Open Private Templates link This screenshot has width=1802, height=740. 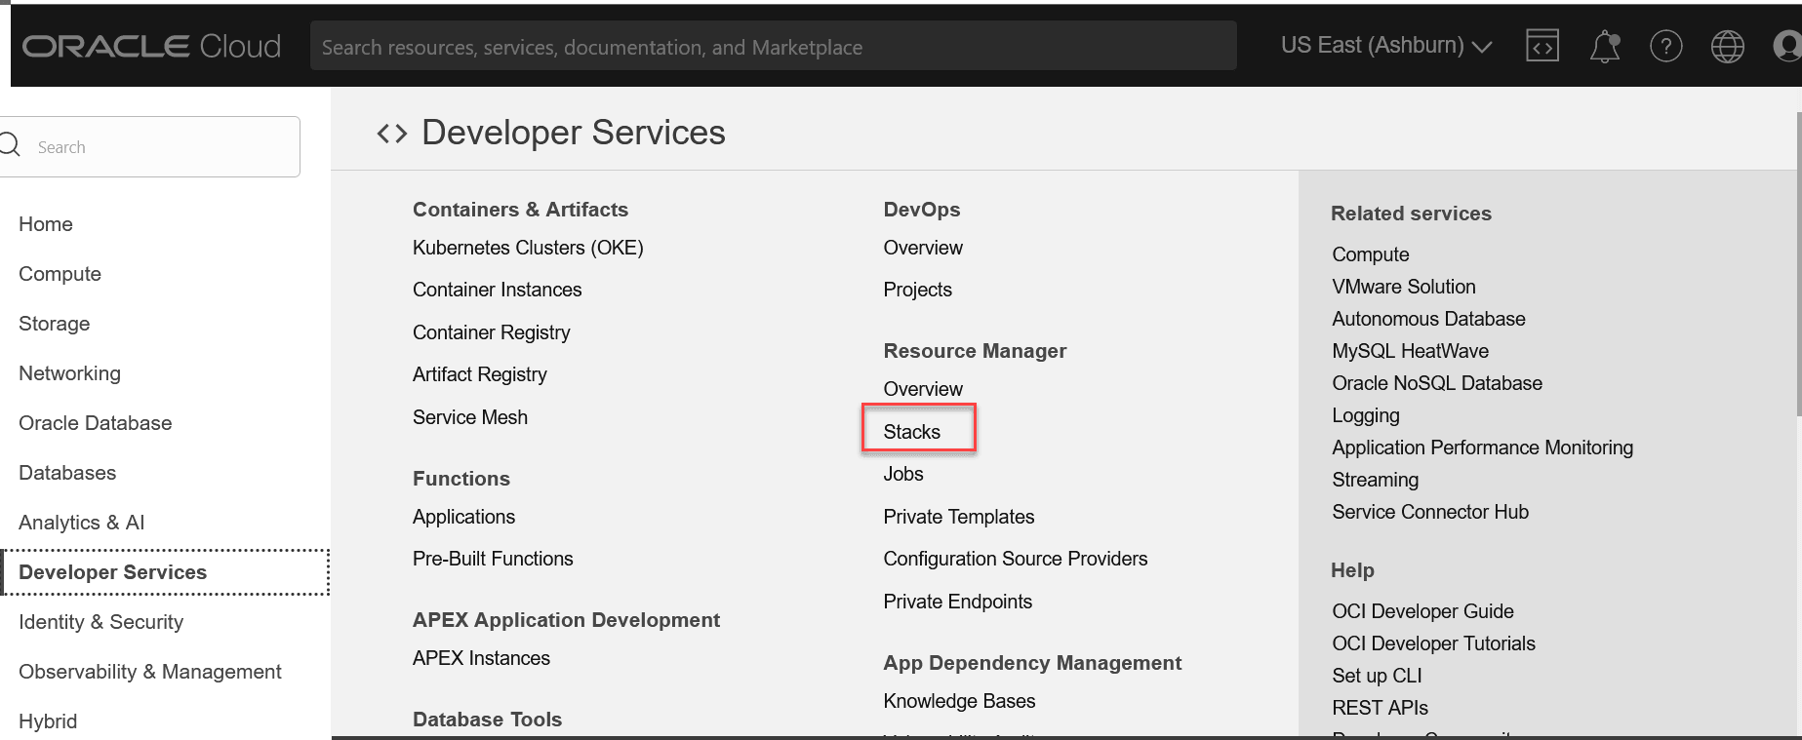point(959,517)
